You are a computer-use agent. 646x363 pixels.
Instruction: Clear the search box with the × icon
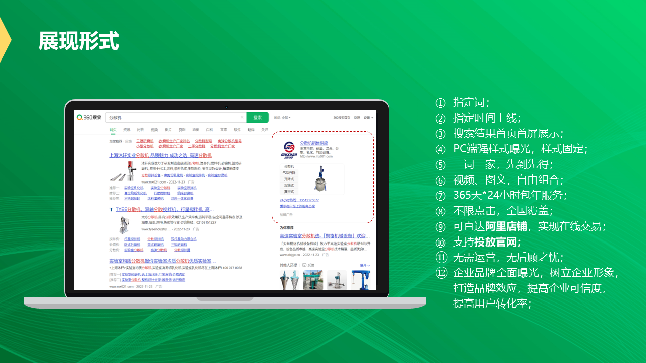[242, 117]
